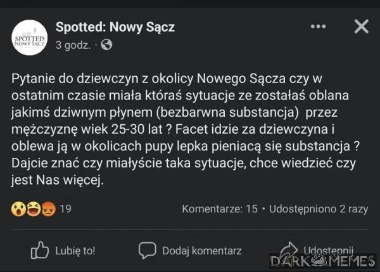Click the share arrow icon

[289, 250]
